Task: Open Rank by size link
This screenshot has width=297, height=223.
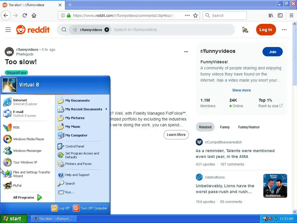Action: click(271, 106)
